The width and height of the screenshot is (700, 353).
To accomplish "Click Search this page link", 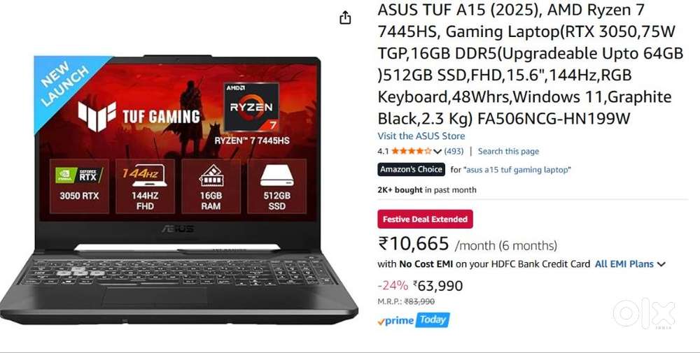I will pyautogui.click(x=508, y=151).
